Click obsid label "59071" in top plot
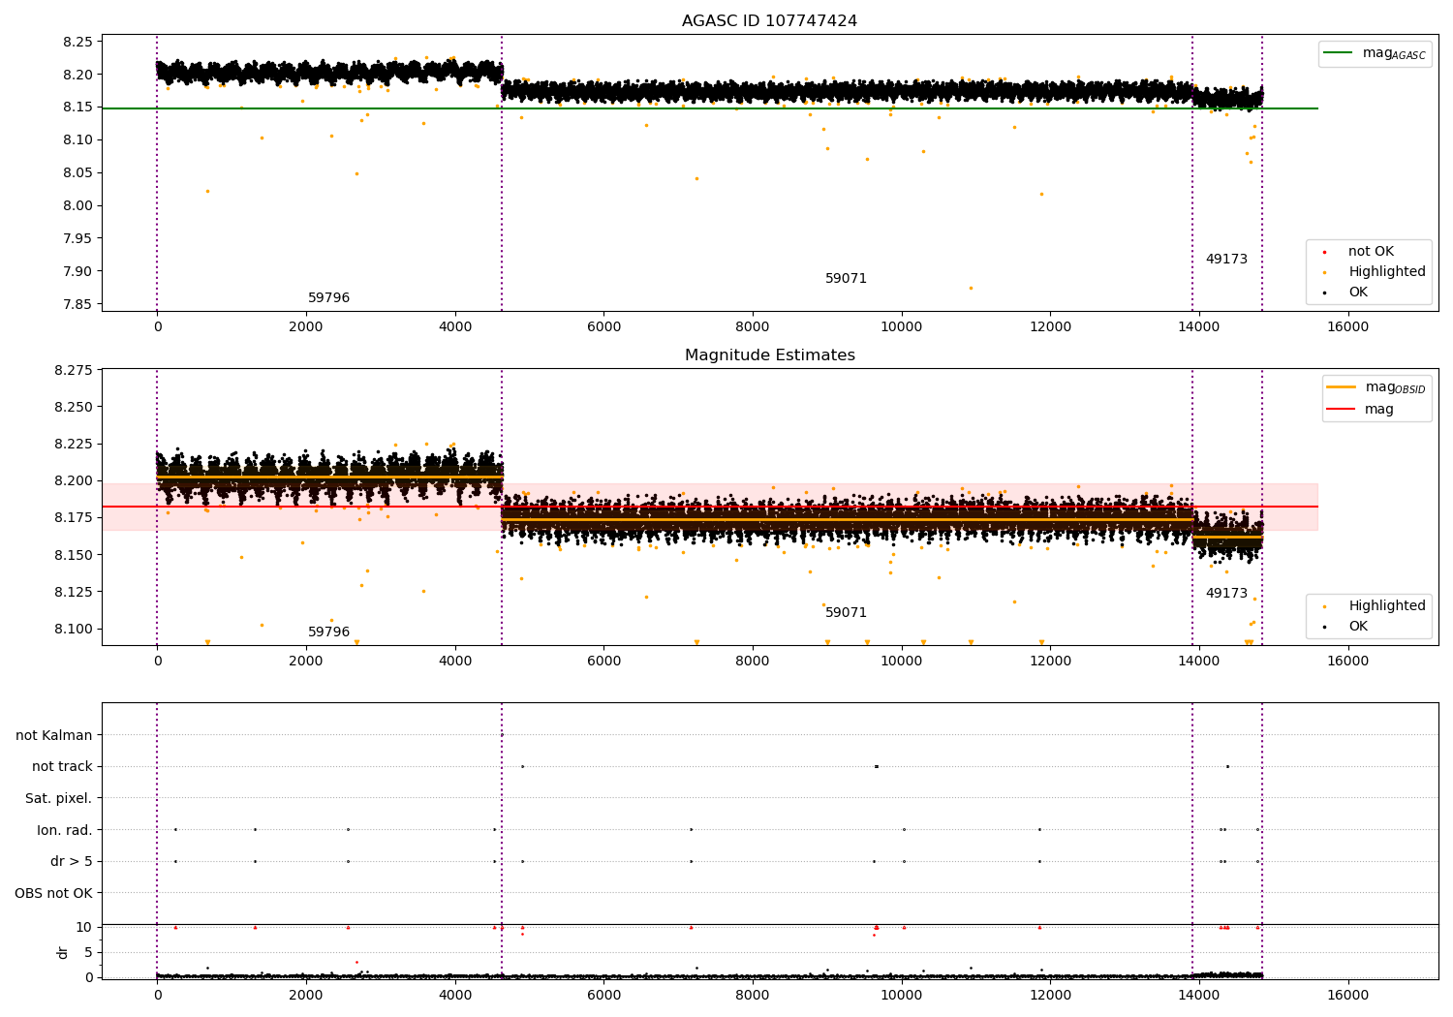 point(846,279)
